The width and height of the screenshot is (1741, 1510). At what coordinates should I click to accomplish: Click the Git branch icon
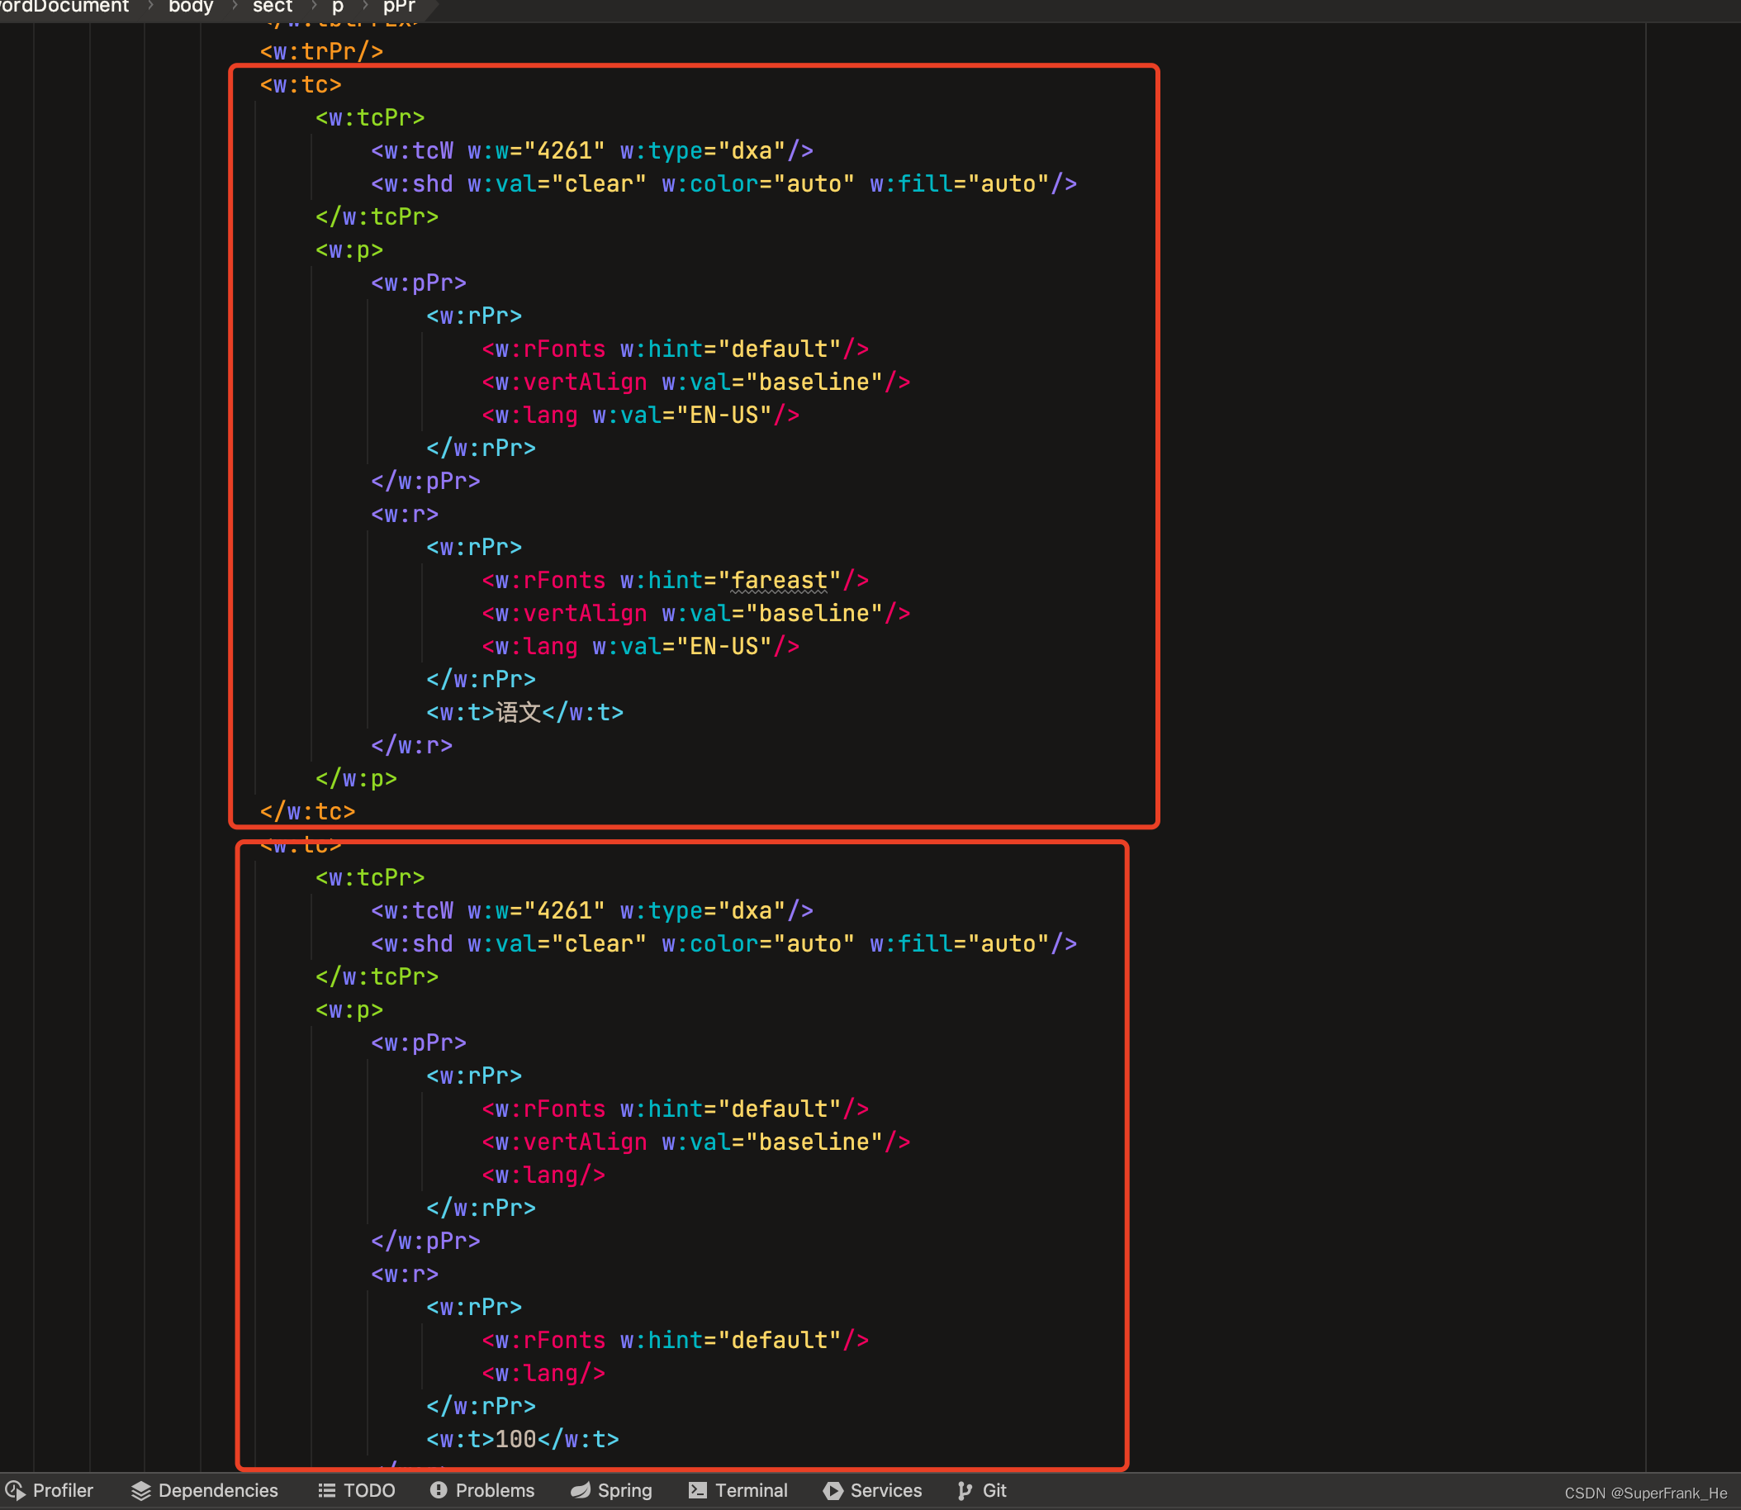click(x=965, y=1491)
